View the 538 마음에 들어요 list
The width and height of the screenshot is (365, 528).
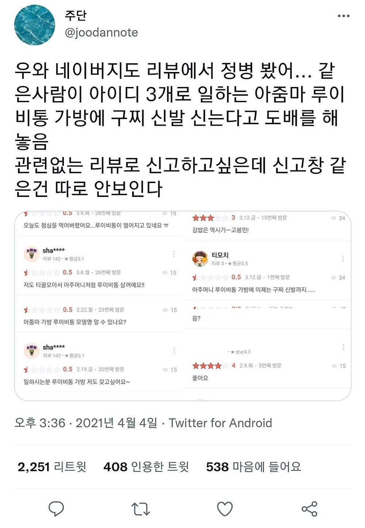click(x=254, y=467)
